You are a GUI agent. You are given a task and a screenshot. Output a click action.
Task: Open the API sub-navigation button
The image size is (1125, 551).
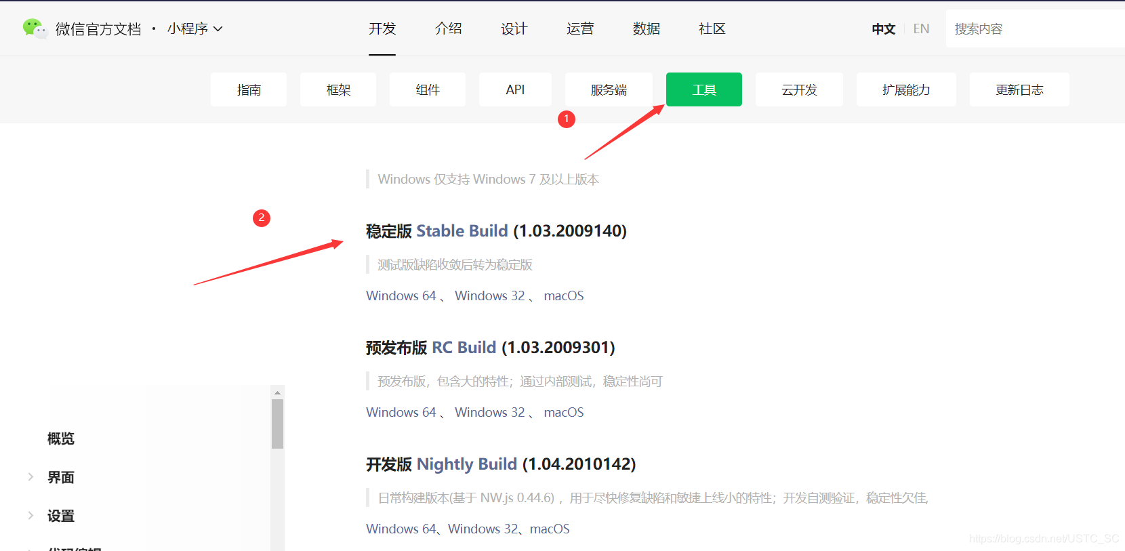[x=515, y=89]
